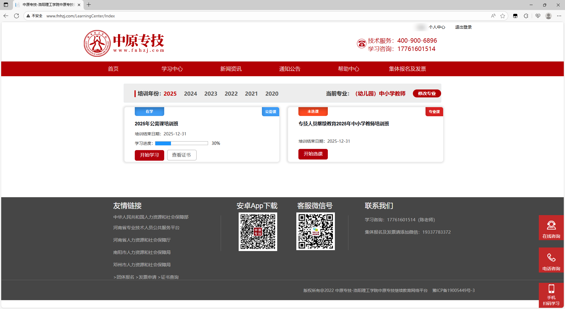The height and width of the screenshot is (309, 565).
Task: Click the 中原专技 site logo
Action: click(124, 43)
